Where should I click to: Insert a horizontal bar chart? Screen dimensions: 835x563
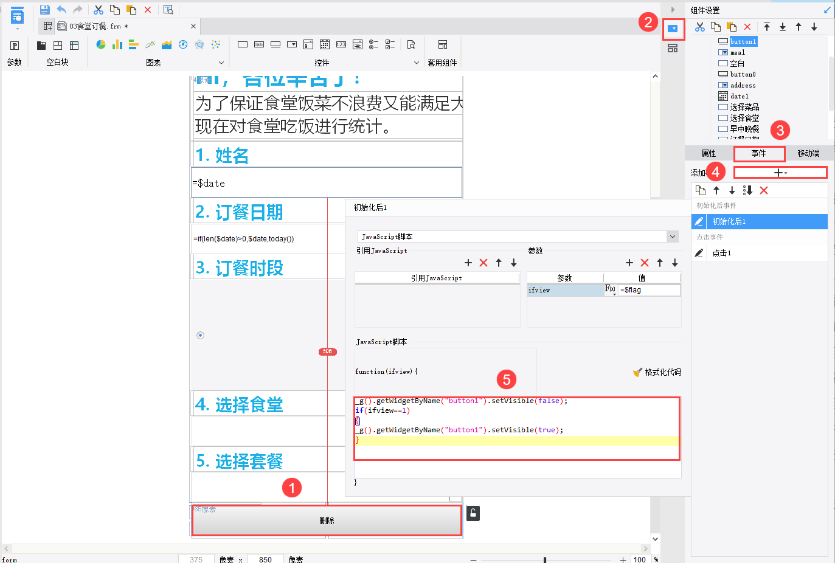click(x=134, y=44)
